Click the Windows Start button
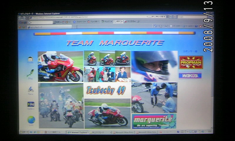The image size is (235, 141). 24,132
